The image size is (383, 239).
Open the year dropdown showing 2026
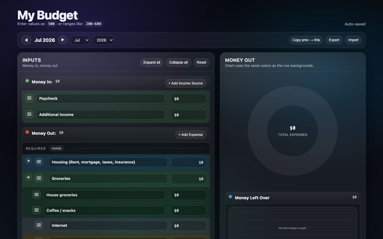pyautogui.click(x=103, y=40)
